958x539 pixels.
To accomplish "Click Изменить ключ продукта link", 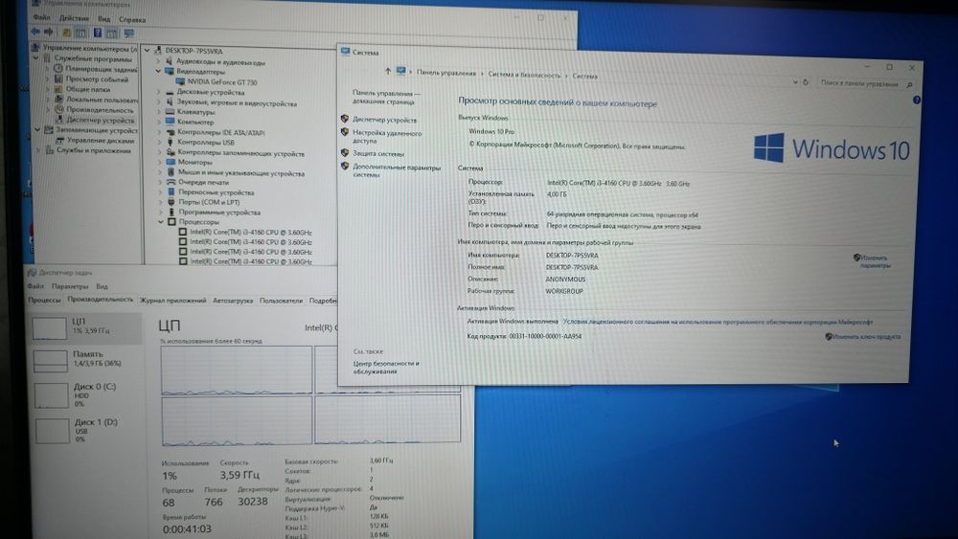I will pos(866,337).
